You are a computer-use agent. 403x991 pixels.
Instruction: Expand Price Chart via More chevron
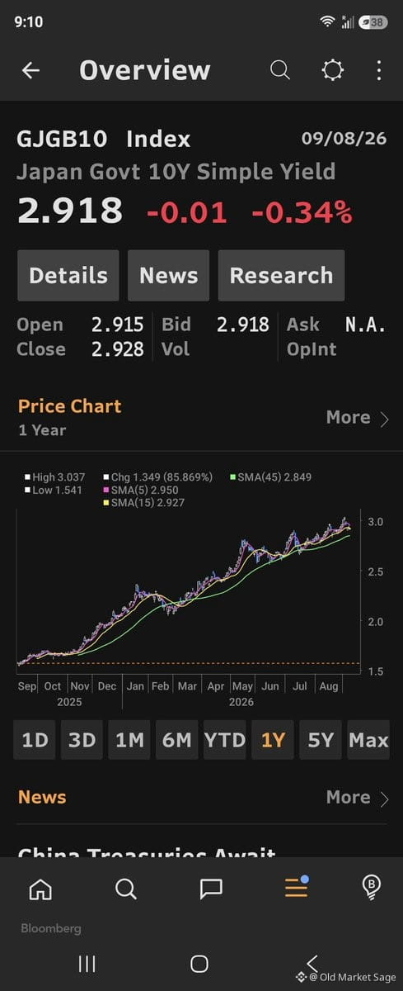coord(358,418)
